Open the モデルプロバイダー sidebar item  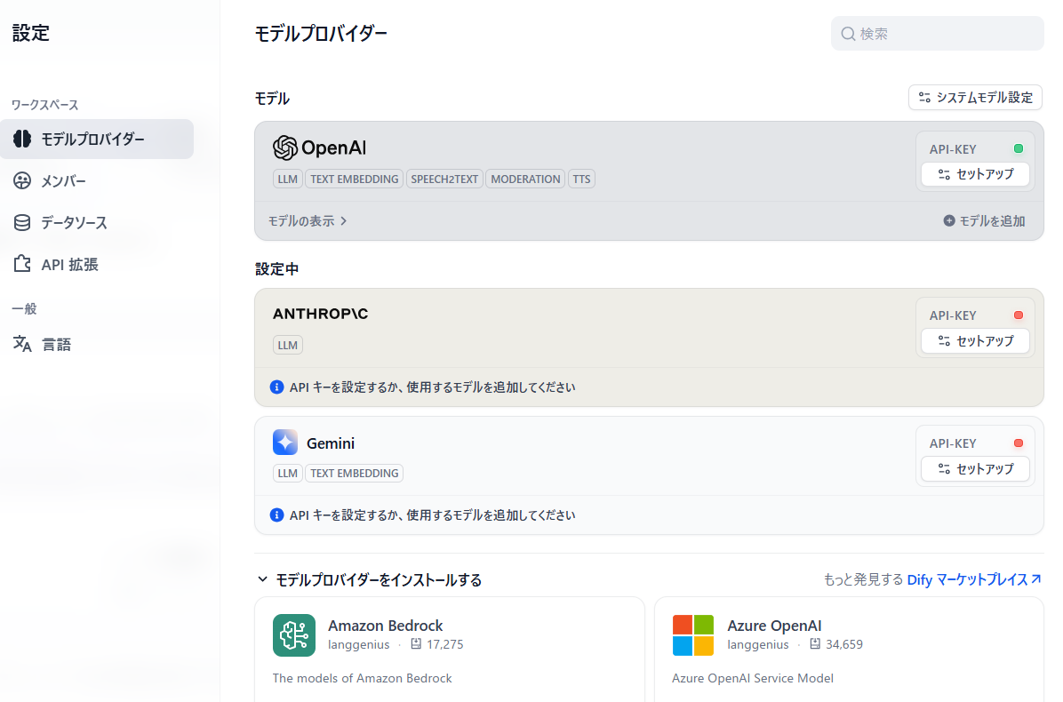pyautogui.click(x=97, y=139)
